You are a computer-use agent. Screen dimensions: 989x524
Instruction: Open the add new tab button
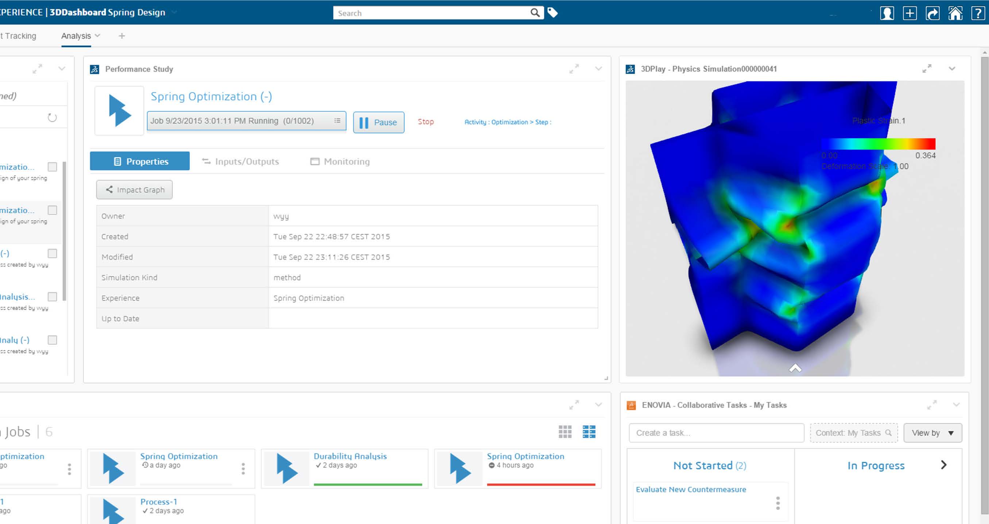click(x=122, y=36)
